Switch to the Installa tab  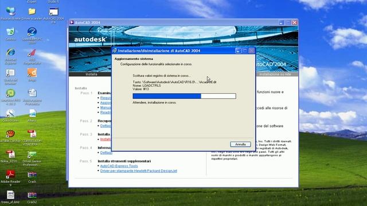[x=91, y=74]
